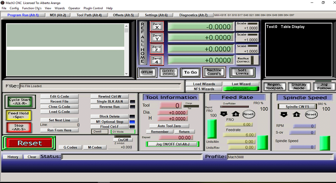Decrease spindle speed override with minus arrow
The width and height of the screenshot is (336, 183).
(x=284, y=114)
